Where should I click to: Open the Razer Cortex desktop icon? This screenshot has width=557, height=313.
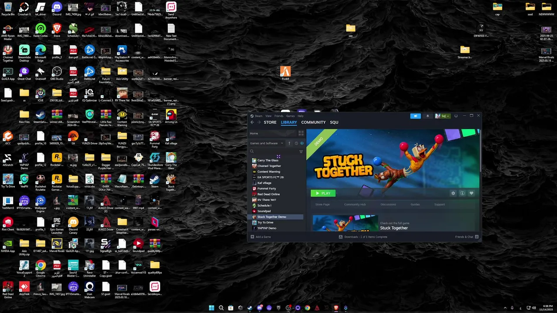click(x=40, y=30)
